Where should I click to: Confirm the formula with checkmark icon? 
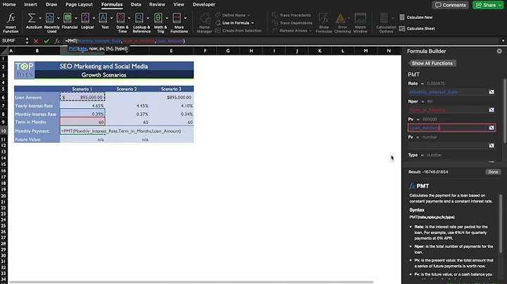pos(46,41)
